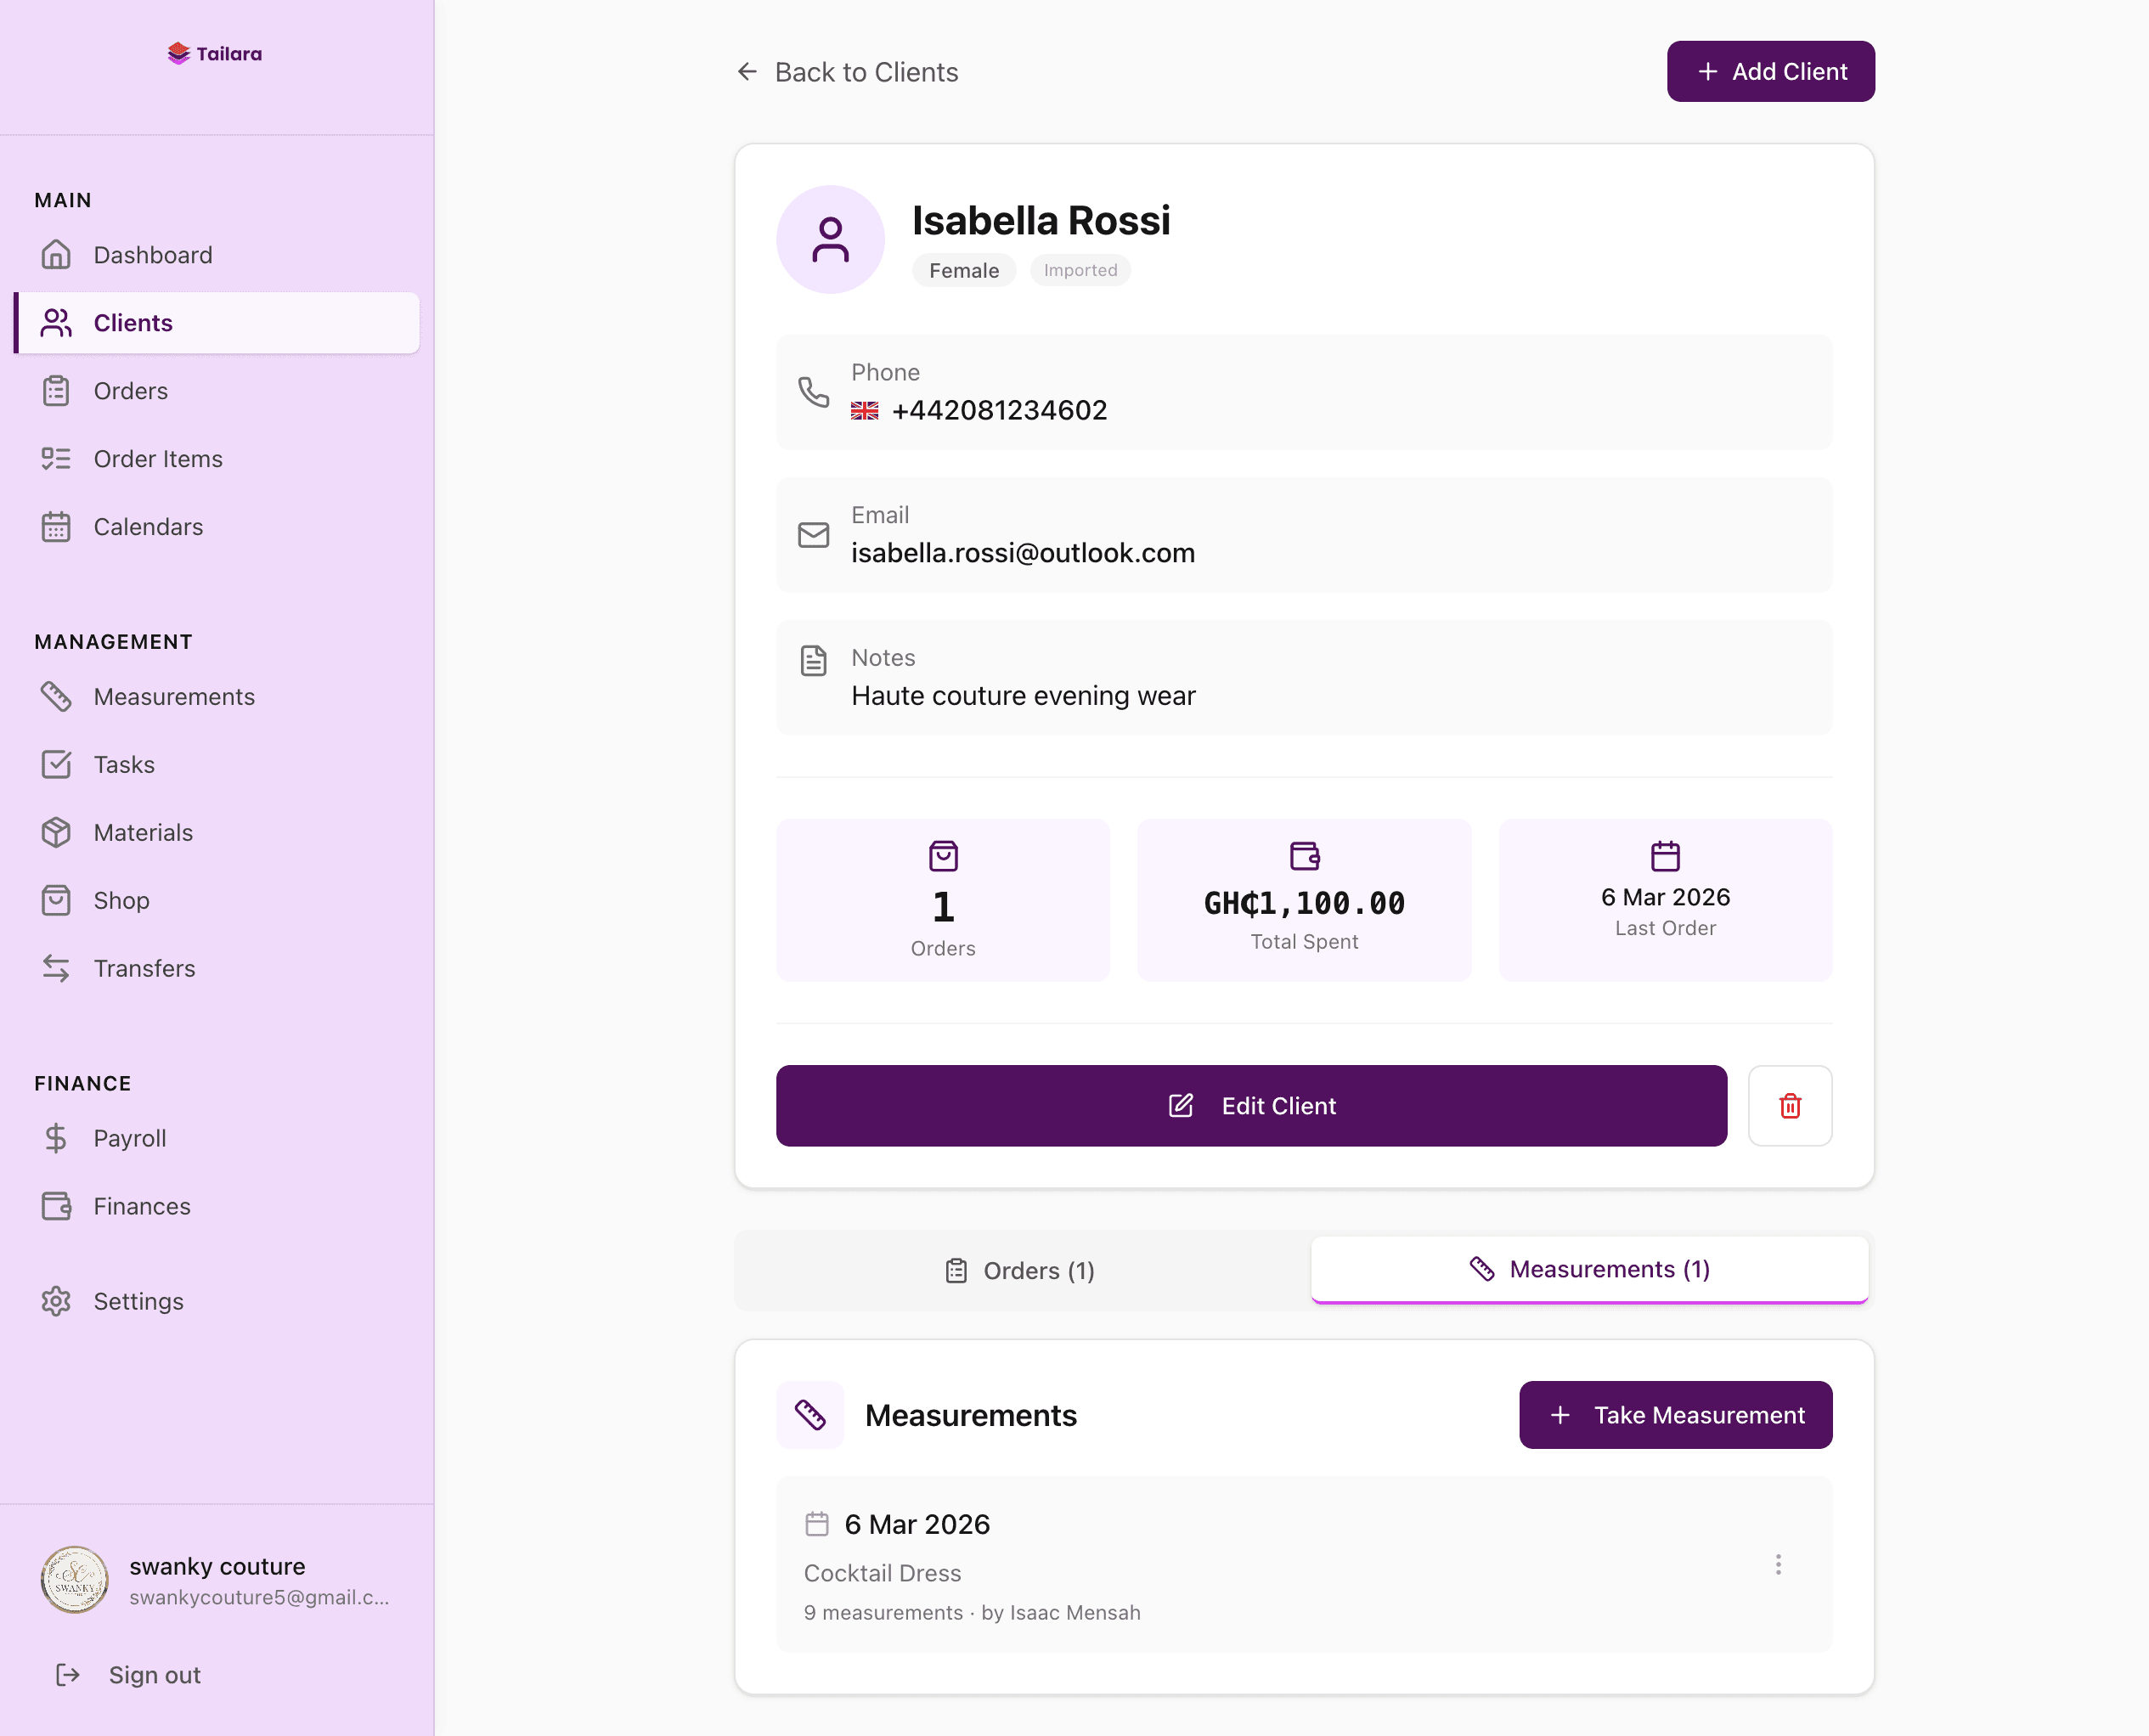2149x1736 pixels.
Task: Click the Add Client button
Action: [x=1771, y=71]
